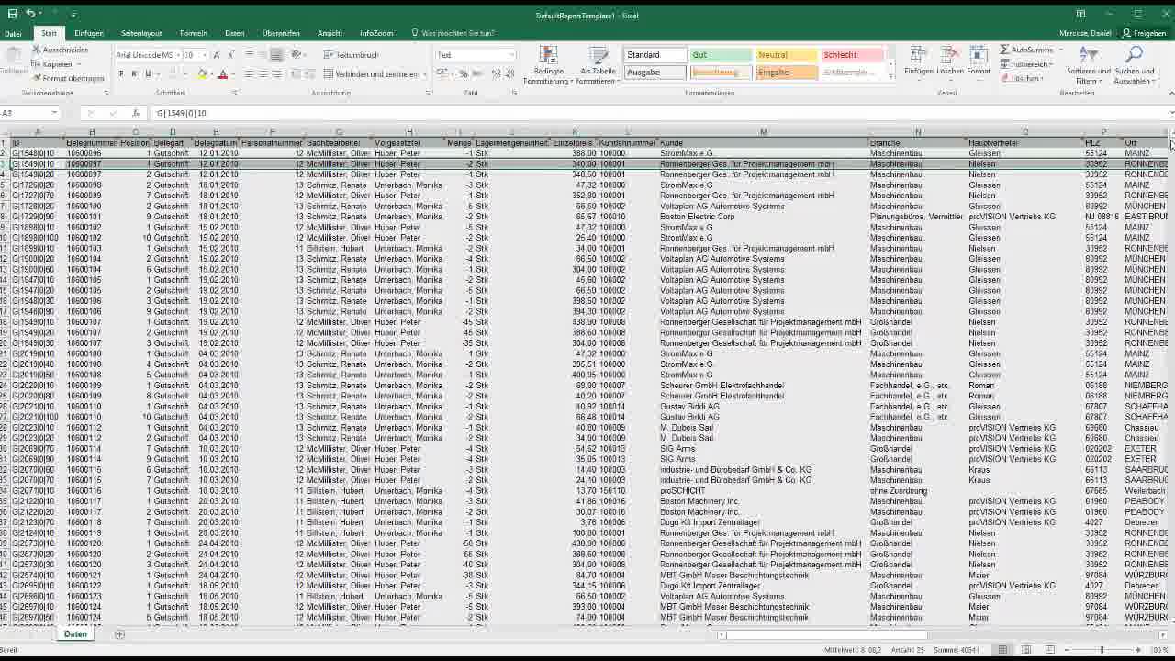Apply the Schlecht cell style
1175x661 pixels.
853,55
